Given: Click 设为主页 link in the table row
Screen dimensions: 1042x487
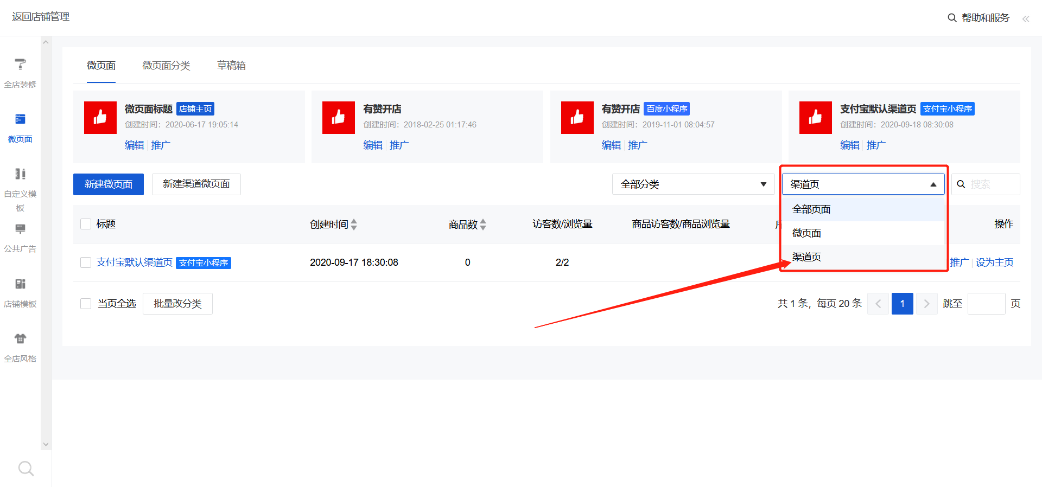Looking at the screenshot, I should (x=994, y=262).
